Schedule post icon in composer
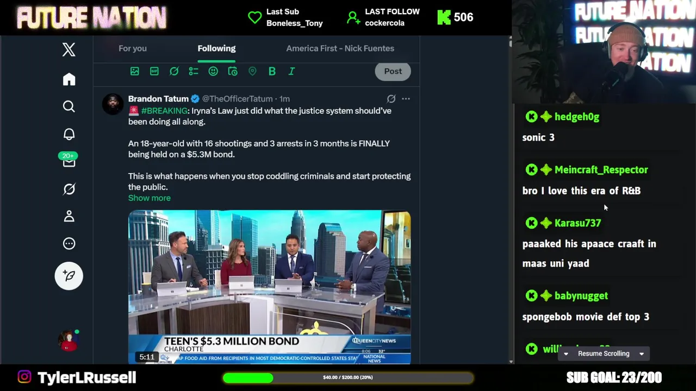This screenshot has height=391, width=696. pyautogui.click(x=233, y=71)
